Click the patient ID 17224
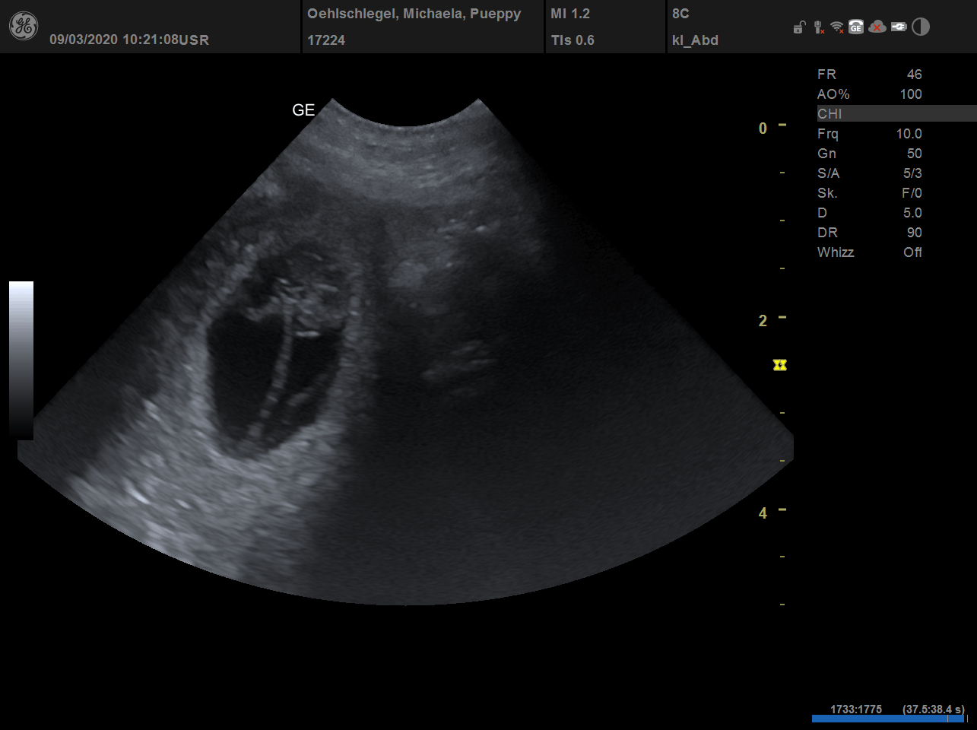 click(326, 40)
